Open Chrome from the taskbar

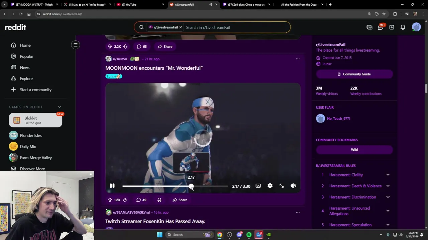coord(219,235)
